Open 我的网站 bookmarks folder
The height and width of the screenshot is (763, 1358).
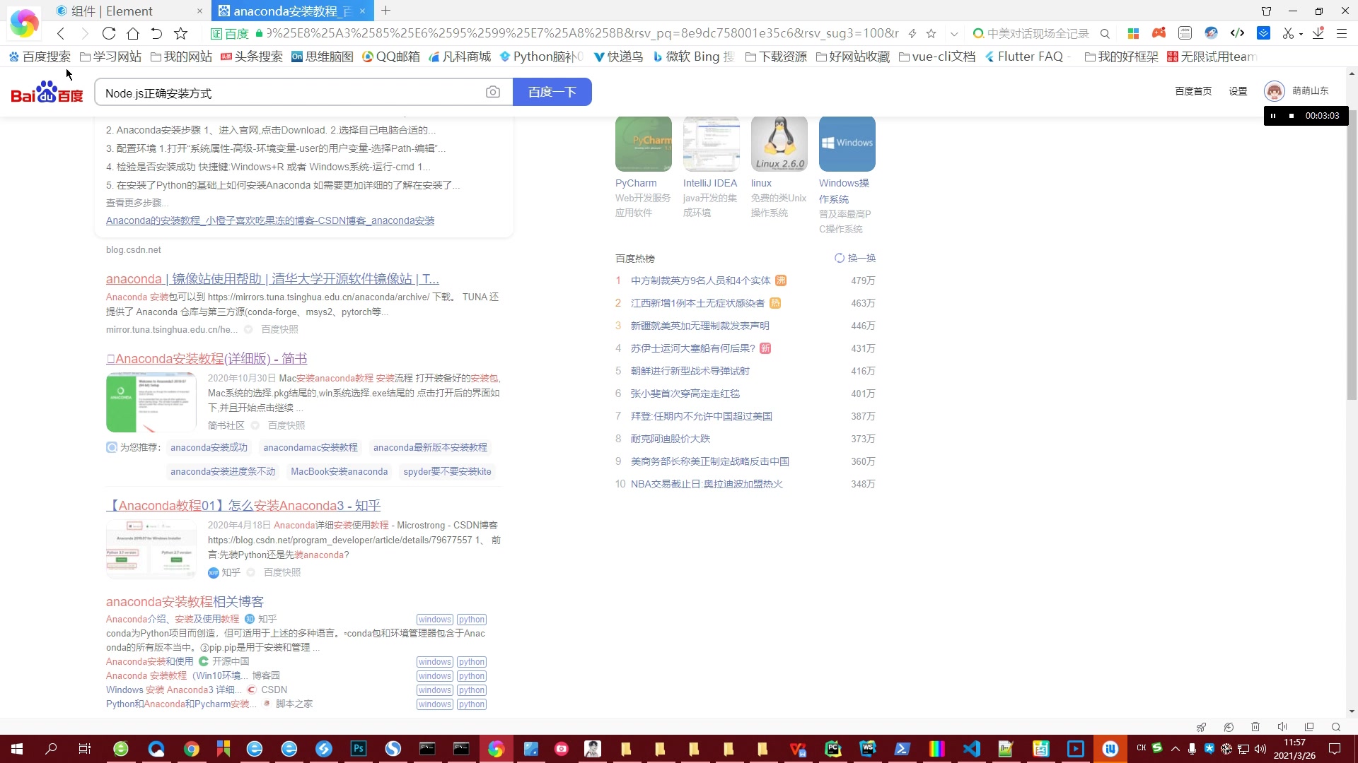tap(181, 57)
